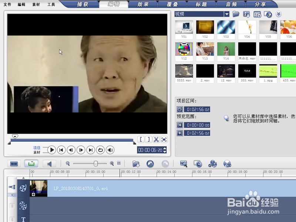Open the 文件 menu

click(x=7, y=4)
